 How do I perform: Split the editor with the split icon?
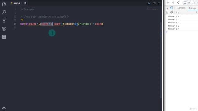(154, 3)
